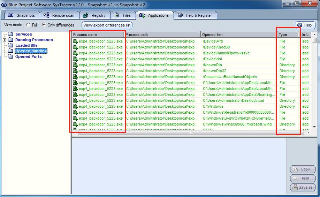Click process icon in \Device\Afd row

coord(76,41)
